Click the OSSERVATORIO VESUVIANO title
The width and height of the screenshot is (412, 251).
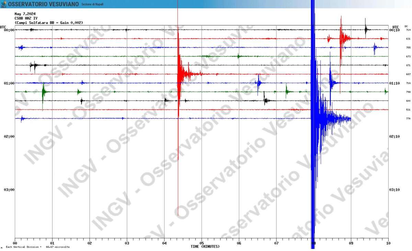coord(43,4)
